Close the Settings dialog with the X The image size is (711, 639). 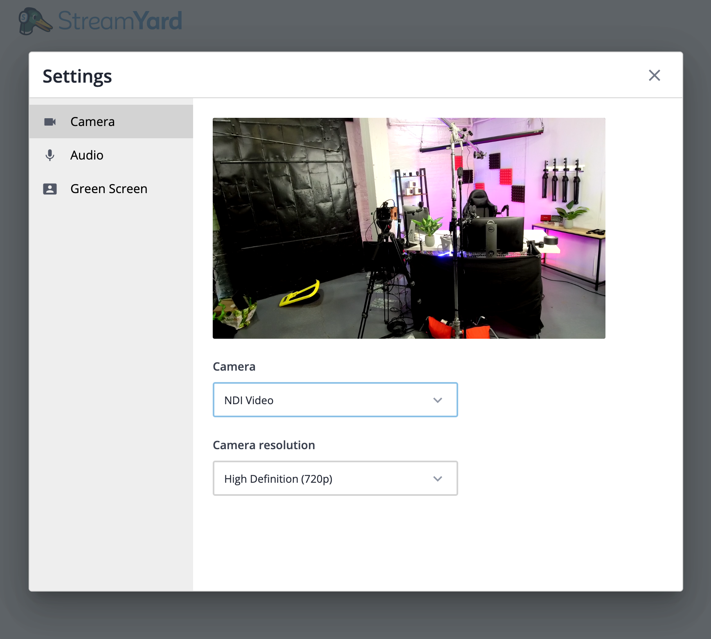(x=655, y=75)
